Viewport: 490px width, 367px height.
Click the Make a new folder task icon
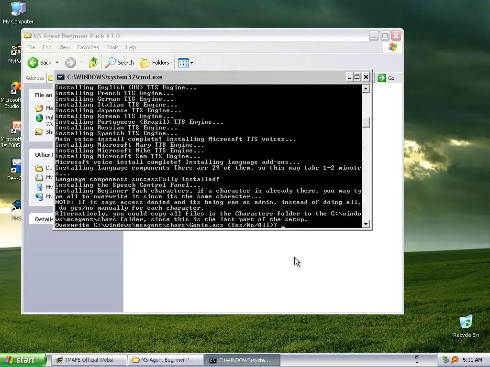coord(39,108)
